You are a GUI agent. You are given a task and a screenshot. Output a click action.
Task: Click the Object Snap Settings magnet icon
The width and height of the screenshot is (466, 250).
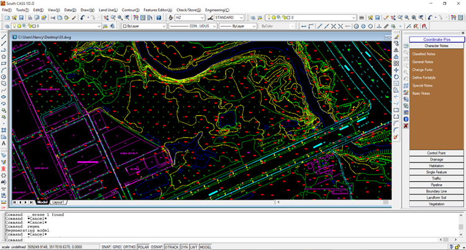click(x=424, y=26)
